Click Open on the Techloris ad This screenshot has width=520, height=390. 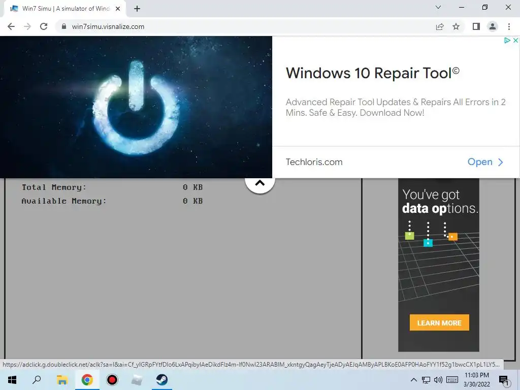coord(485,162)
